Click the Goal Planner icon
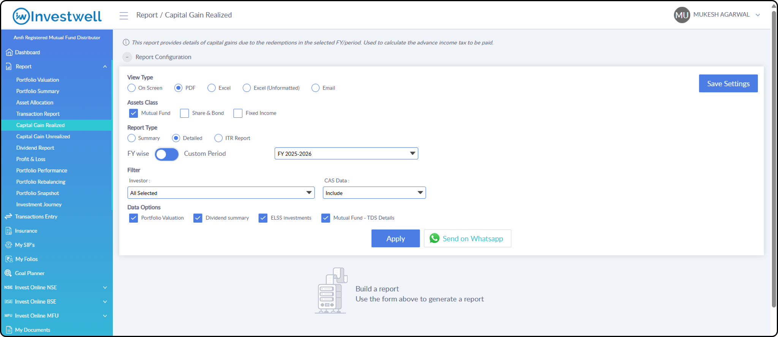Screen dimensions: 778x337 pyautogui.click(x=8, y=273)
